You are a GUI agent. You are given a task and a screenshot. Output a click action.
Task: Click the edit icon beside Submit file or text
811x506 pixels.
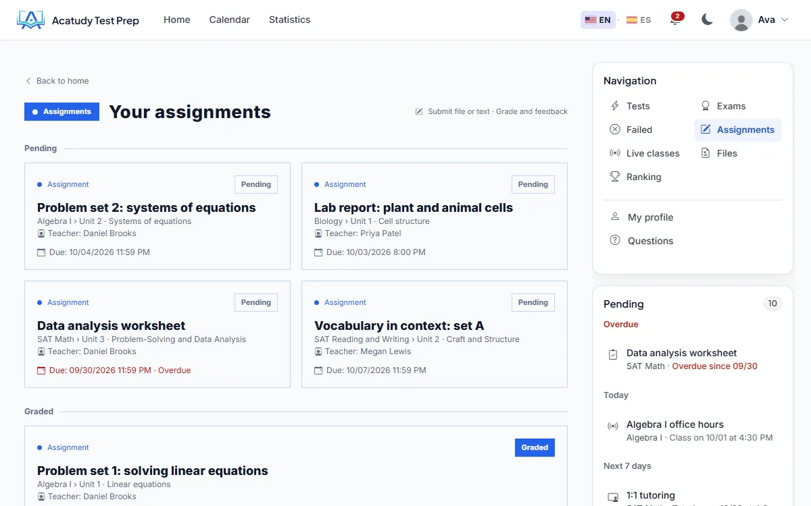419,111
